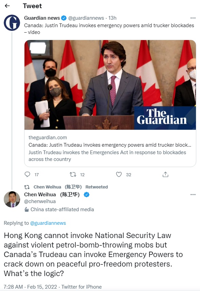
Task: Open more options on Chen Weihua tweet
Action: (x=193, y=195)
